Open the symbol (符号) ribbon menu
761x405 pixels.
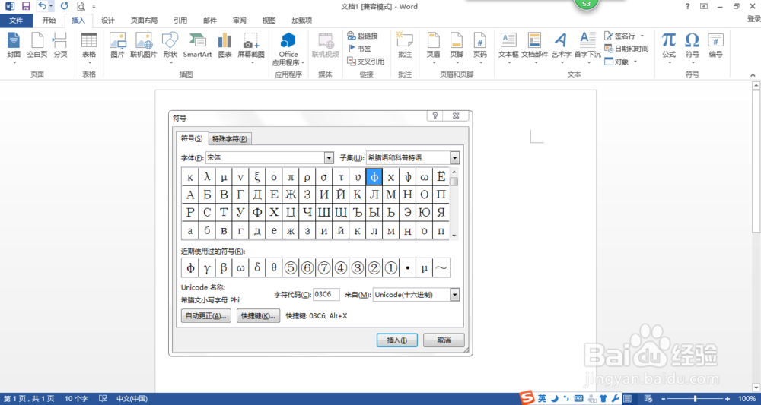point(692,47)
